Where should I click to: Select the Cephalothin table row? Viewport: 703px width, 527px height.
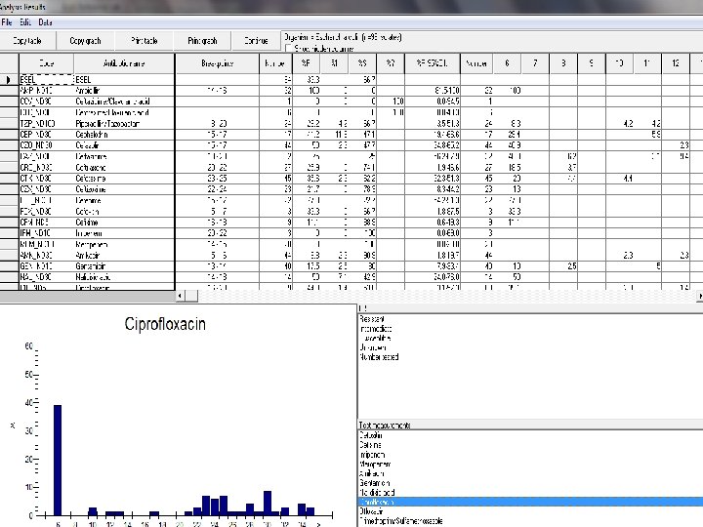(x=351, y=135)
